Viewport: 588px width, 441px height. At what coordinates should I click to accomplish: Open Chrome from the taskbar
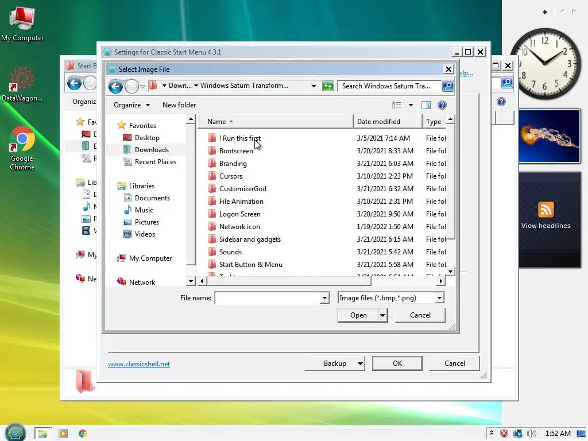pos(83,434)
